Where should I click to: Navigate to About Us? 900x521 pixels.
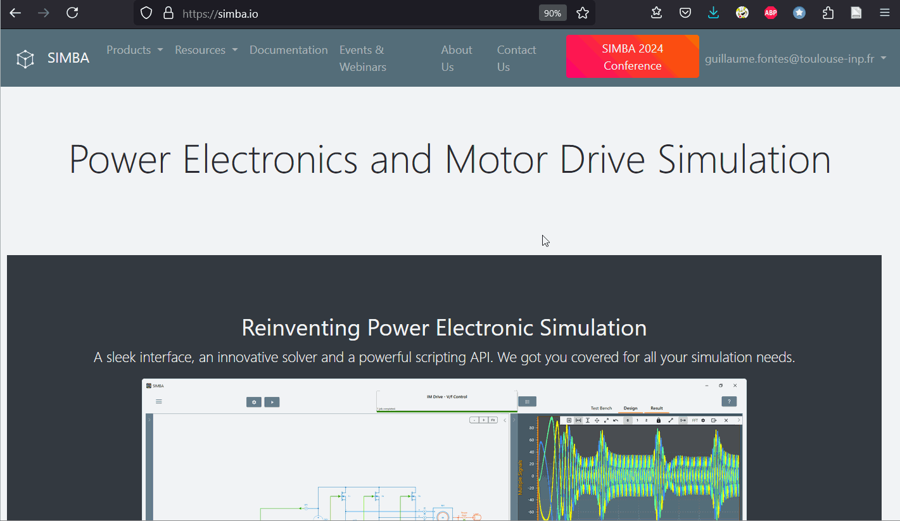click(456, 58)
